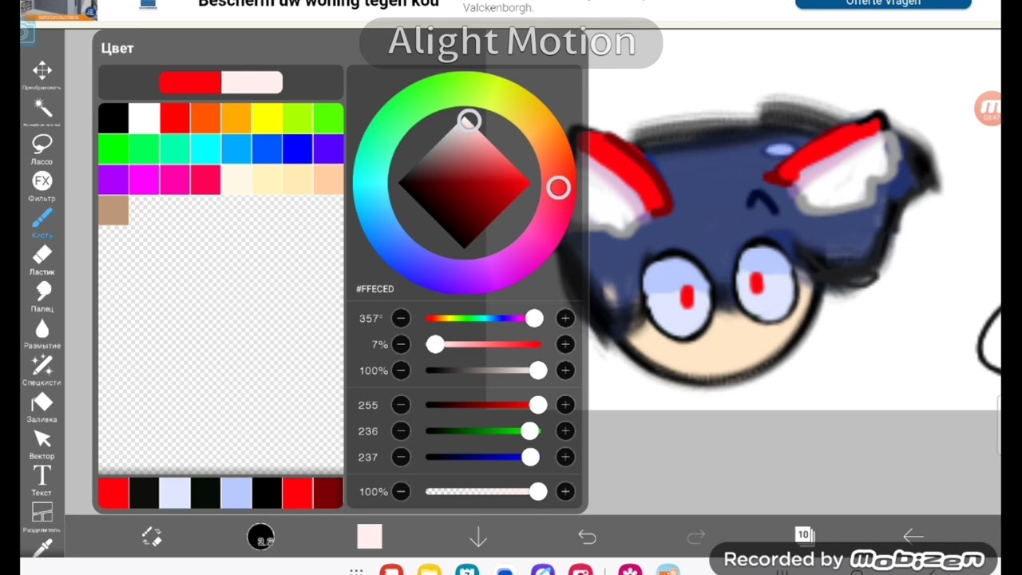The image size is (1022, 575).
Task: Click the picker handle atop the color diamond
Action: 469,121
